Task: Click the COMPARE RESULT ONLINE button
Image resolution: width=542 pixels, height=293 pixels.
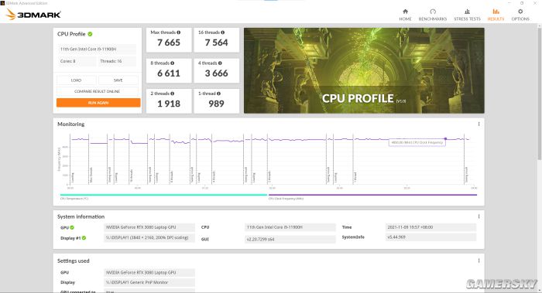Action: [x=97, y=91]
